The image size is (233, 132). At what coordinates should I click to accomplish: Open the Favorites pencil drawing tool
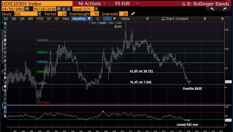click(x=5, y=28)
